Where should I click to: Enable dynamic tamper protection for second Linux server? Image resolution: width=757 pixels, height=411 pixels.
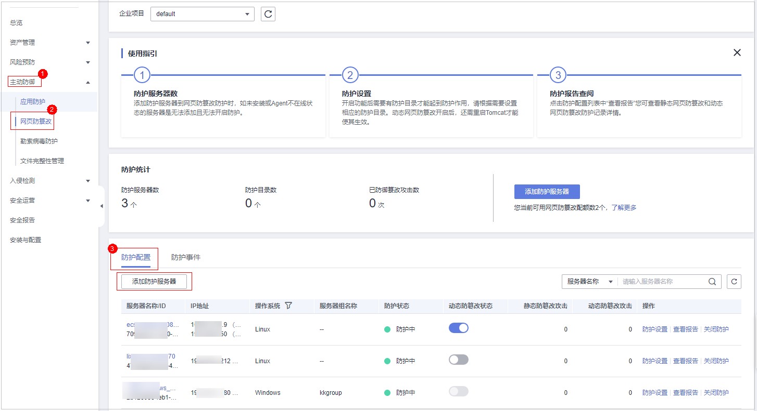coord(458,360)
